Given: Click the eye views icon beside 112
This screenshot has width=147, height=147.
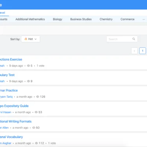Looking at the screenshot, I should coord(36,143).
